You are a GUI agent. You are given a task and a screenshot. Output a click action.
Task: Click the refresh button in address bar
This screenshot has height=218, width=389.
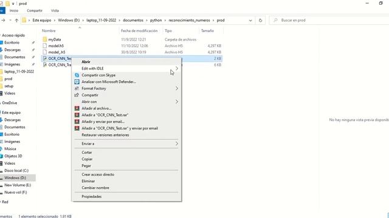260,20
